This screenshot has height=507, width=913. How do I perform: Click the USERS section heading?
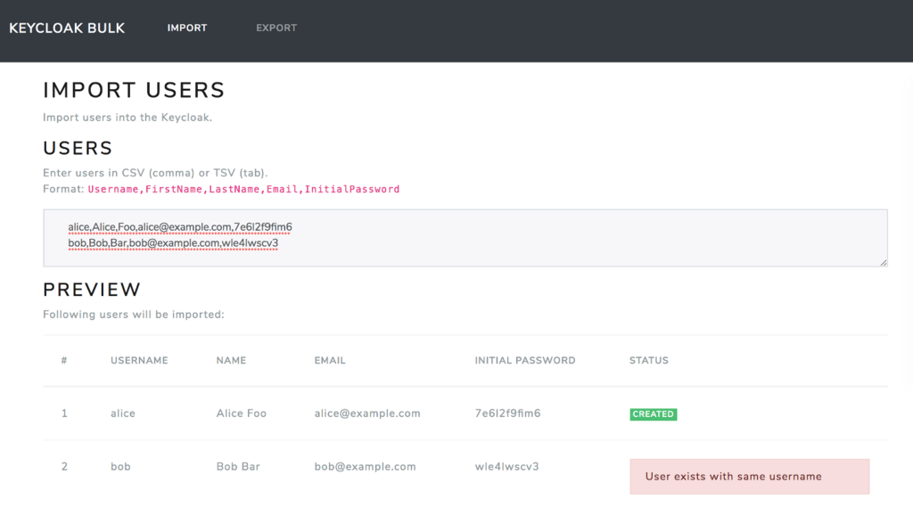(78, 149)
